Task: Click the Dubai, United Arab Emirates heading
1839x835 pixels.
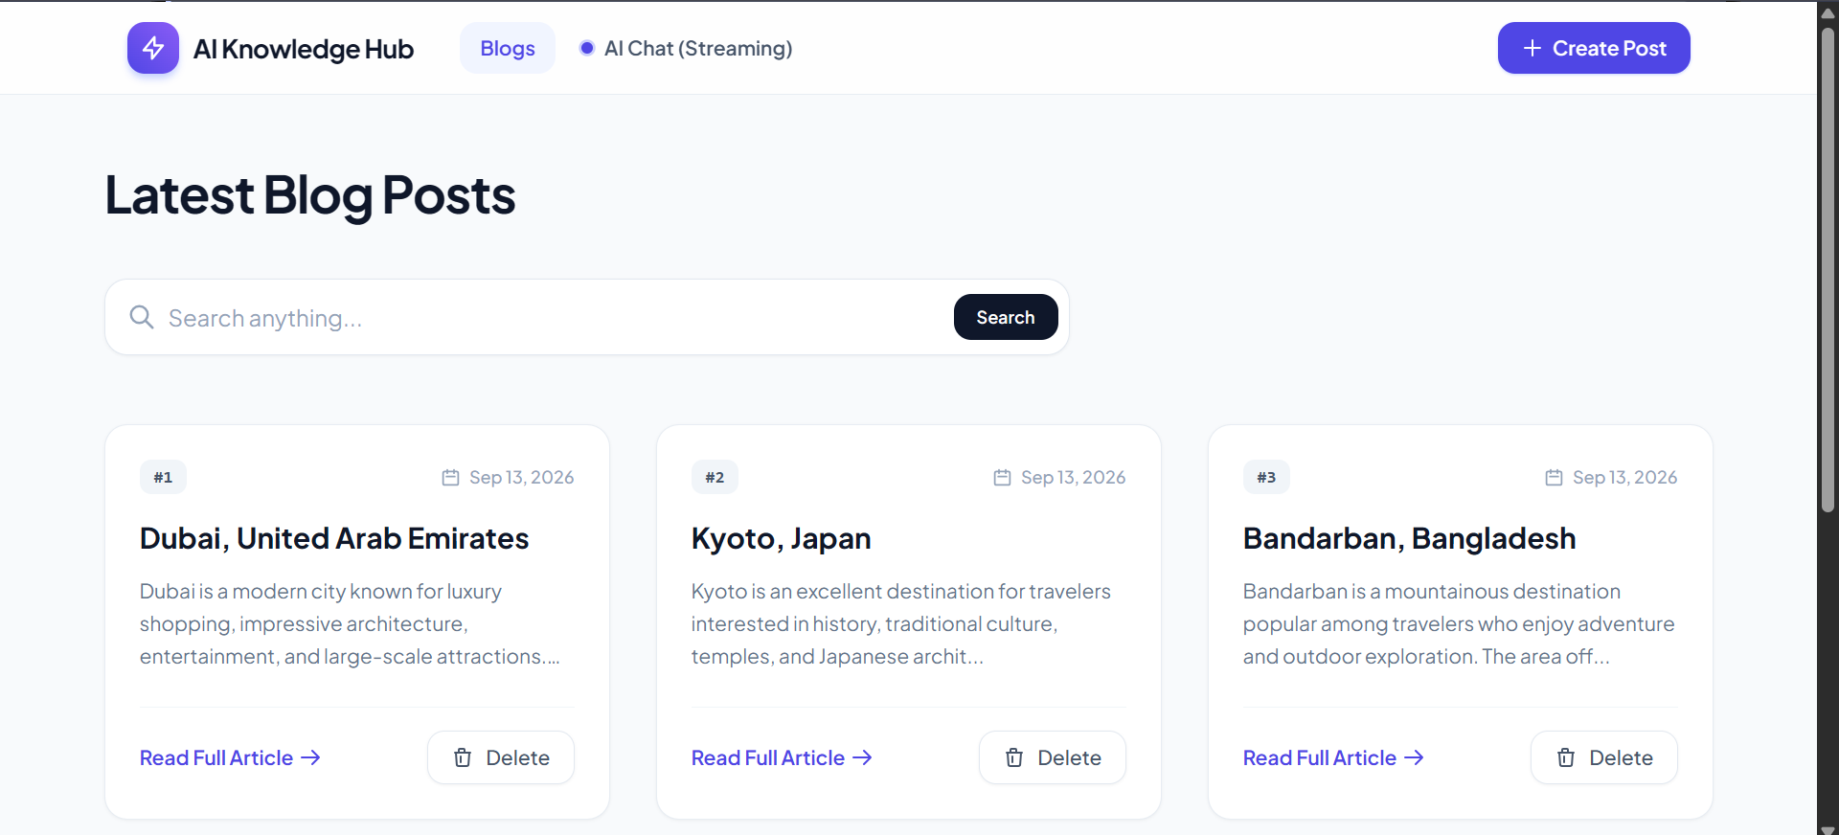Action: (x=334, y=538)
